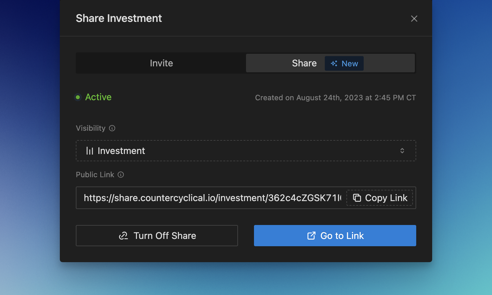Image resolution: width=492 pixels, height=295 pixels.
Task: Click the green Active status label
Action: pos(98,97)
